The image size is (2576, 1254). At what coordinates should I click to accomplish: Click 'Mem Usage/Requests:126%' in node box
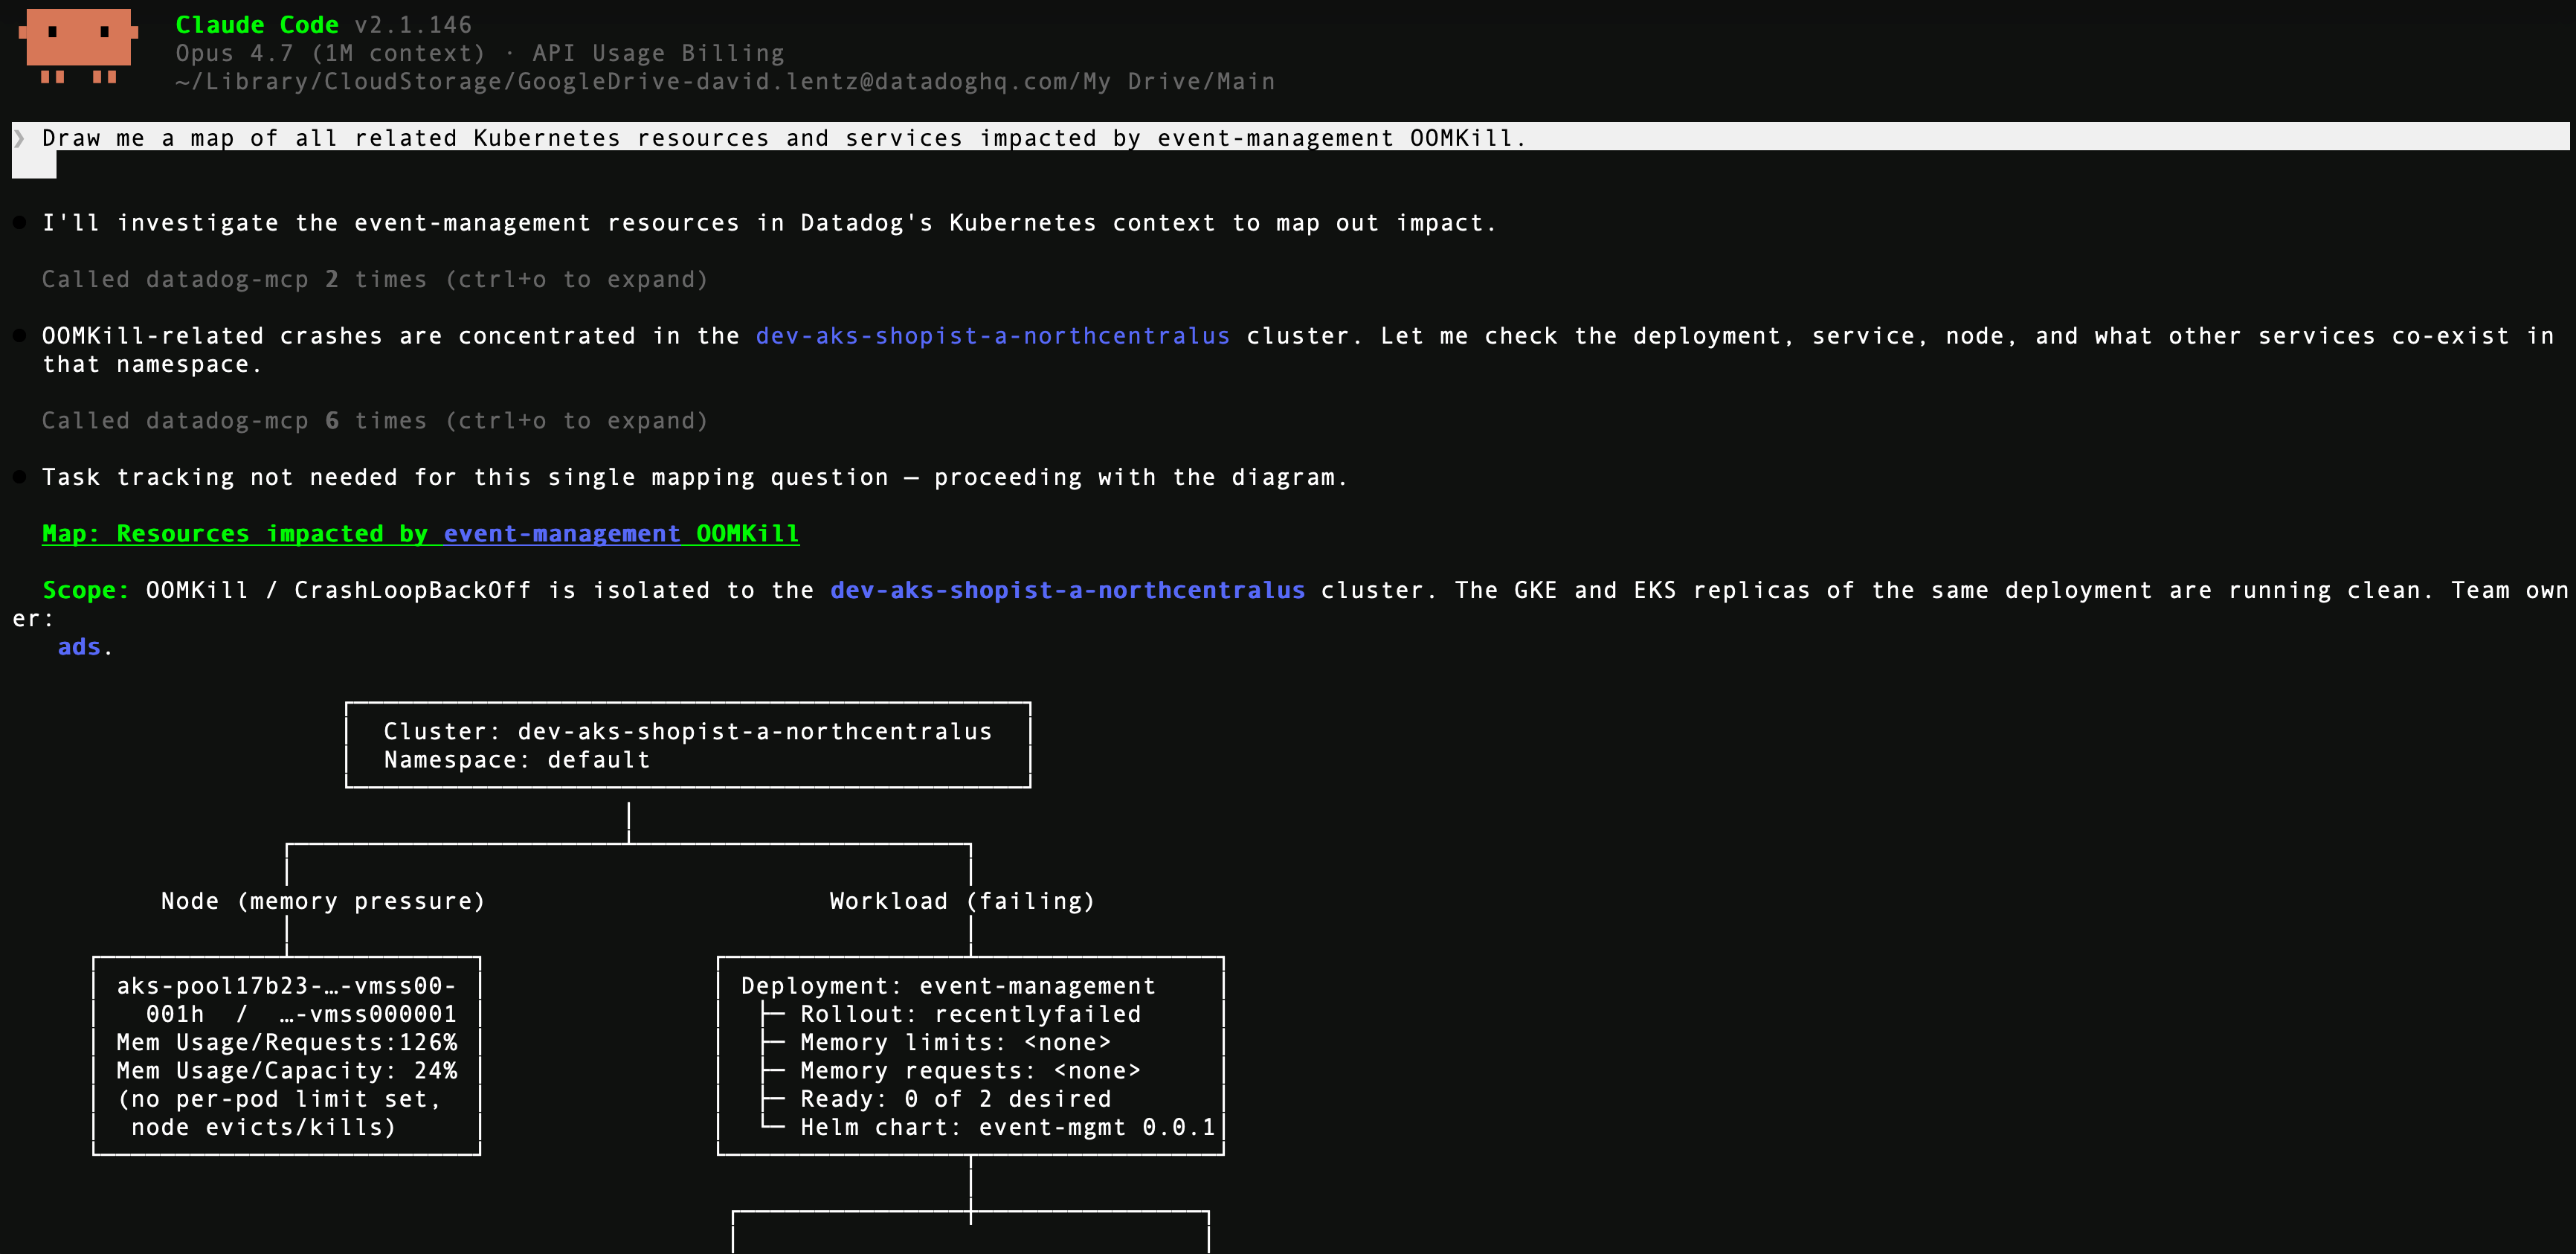coord(286,1042)
